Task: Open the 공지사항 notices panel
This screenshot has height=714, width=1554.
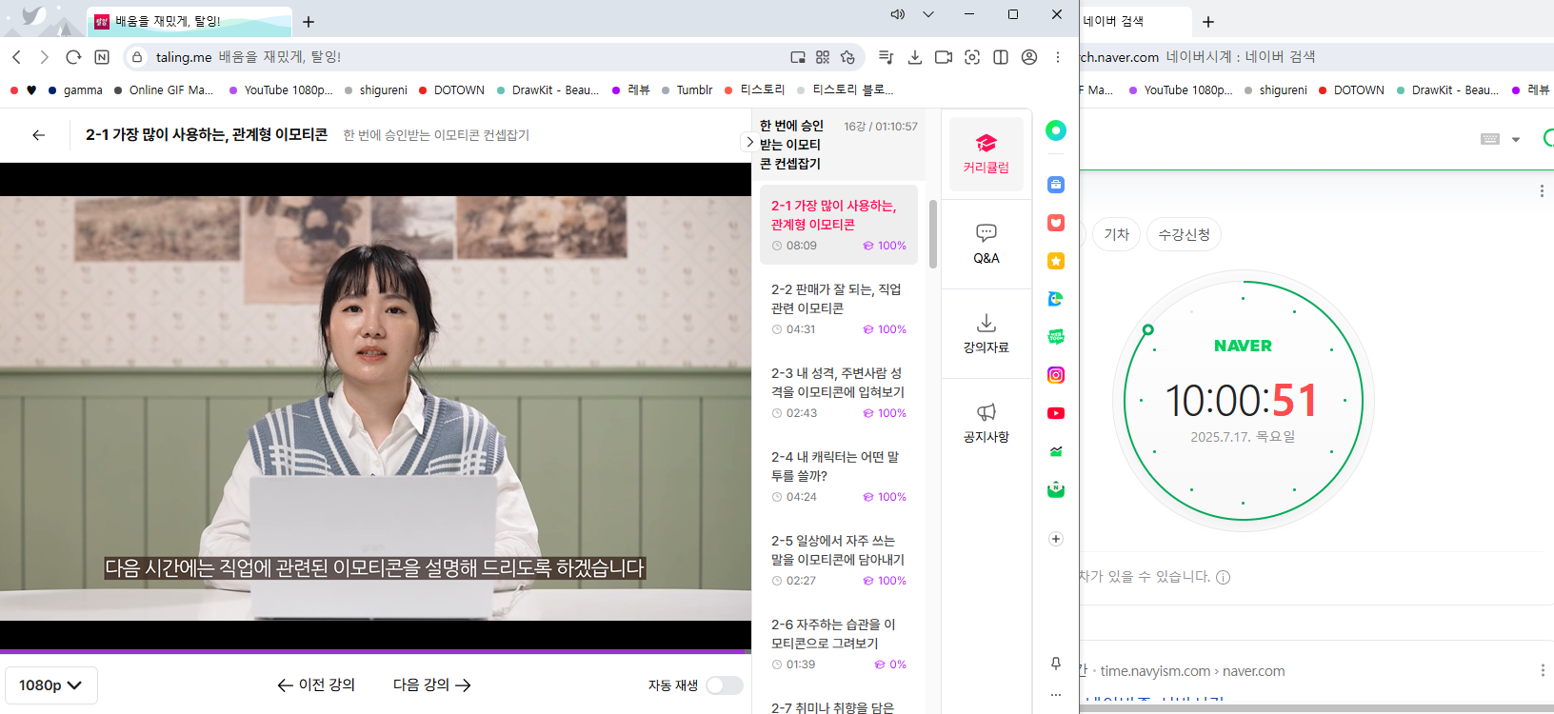Action: [986, 423]
